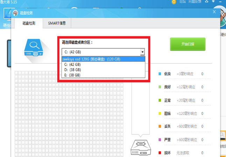Click the red 损坏 legend color square
Image resolution: width=226 pixels, height=157 pixels.
(160, 153)
